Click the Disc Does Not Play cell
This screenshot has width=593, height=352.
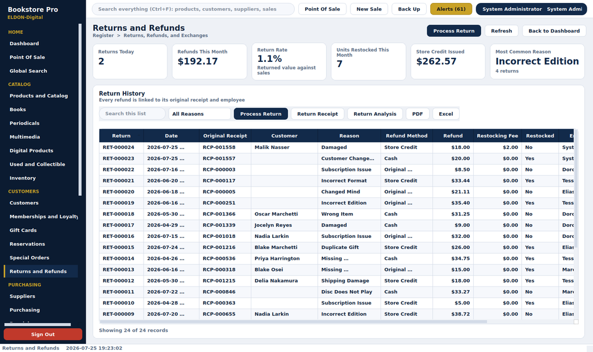click(x=349, y=292)
